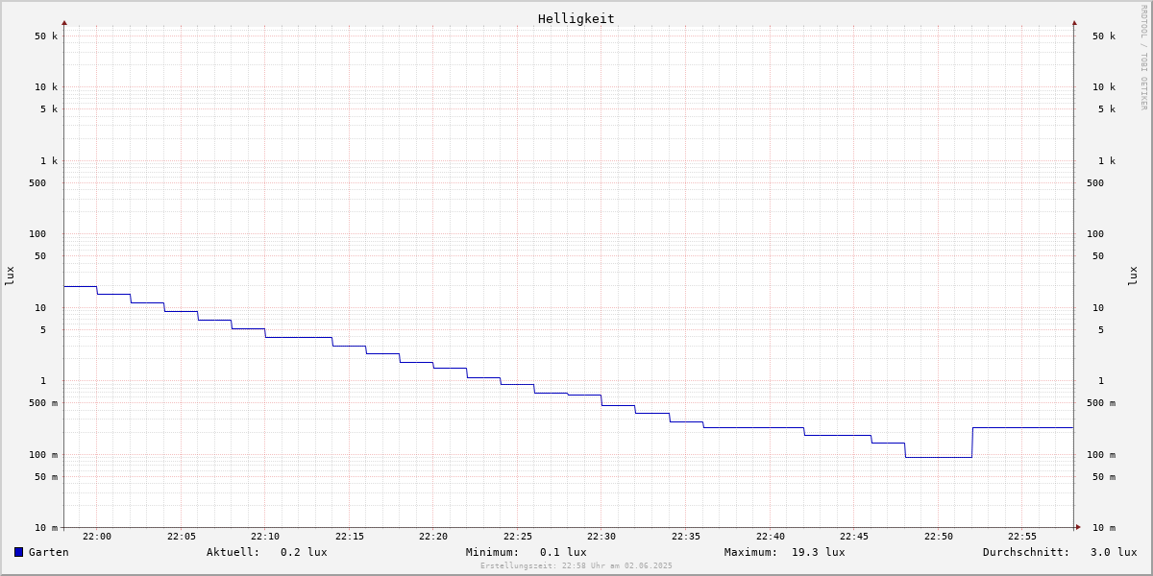Screen dimensions: 1153x576
Task: Click the 500 m label on right axis
Action: tap(1101, 403)
